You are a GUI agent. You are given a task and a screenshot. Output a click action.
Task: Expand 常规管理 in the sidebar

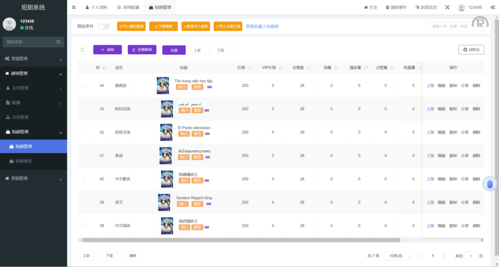click(x=33, y=59)
